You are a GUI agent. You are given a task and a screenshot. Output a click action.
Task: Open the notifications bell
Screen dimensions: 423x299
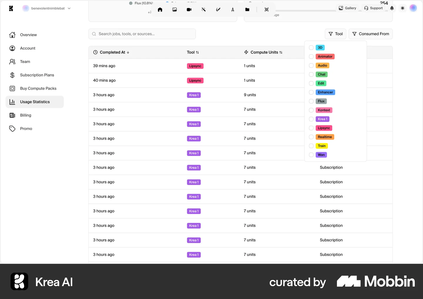tap(392, 8)
